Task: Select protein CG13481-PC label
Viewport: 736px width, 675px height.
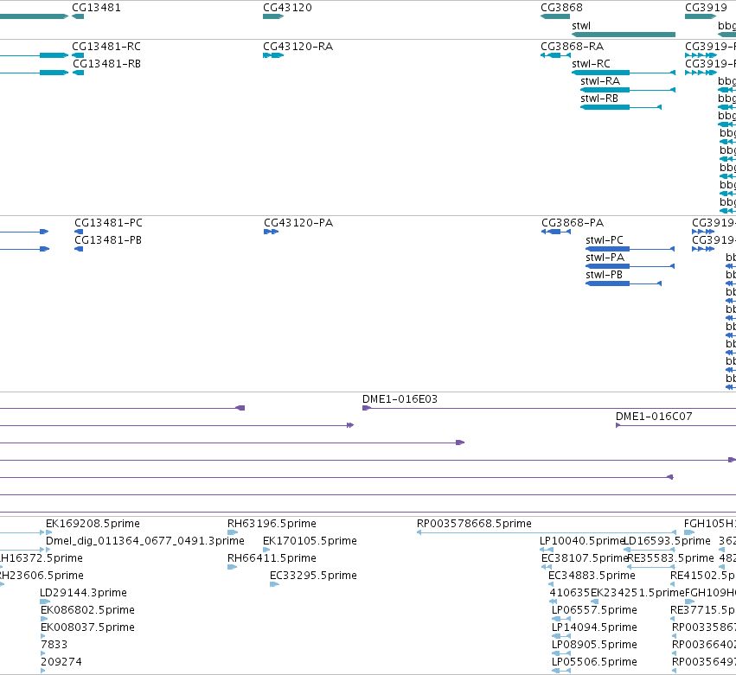Action: click(x=108, y=223)
